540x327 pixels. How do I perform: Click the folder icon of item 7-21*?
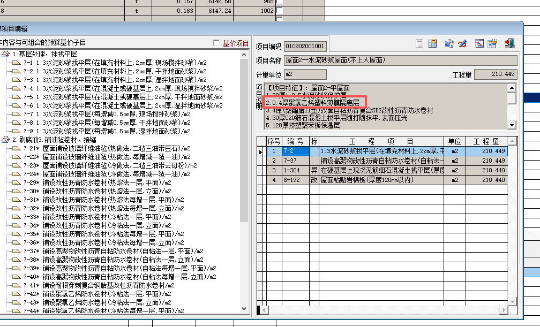[17, 148]
